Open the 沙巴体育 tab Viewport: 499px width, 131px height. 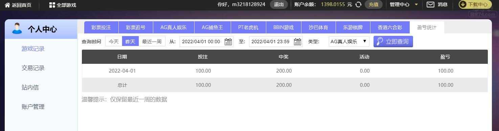click(x=318, y=27)
